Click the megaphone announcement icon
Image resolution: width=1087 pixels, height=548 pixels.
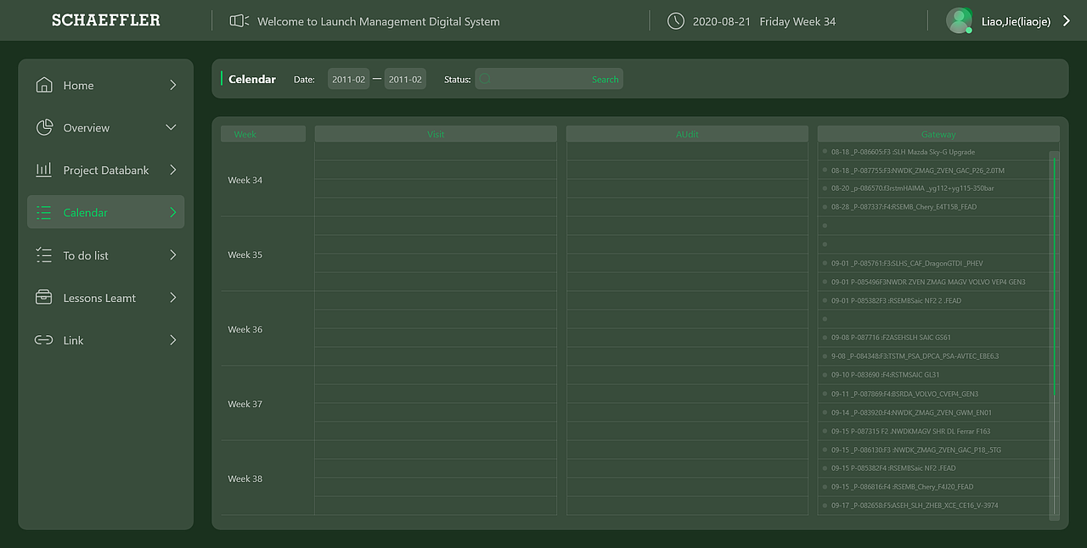(239, 21)
